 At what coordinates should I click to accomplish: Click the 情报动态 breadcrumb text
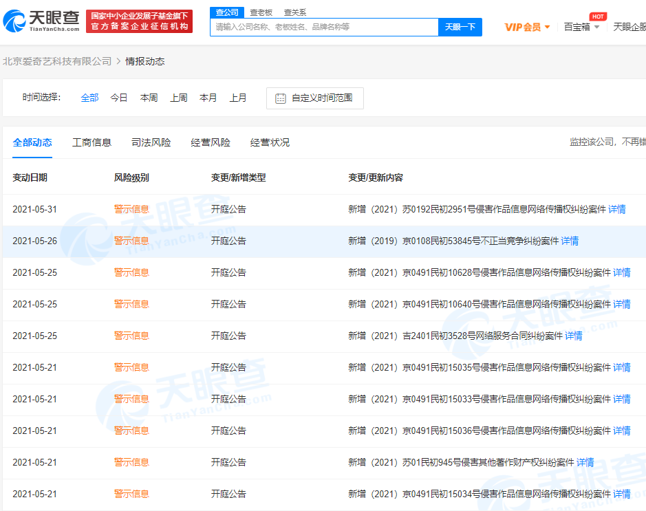(x=145, y=61)
